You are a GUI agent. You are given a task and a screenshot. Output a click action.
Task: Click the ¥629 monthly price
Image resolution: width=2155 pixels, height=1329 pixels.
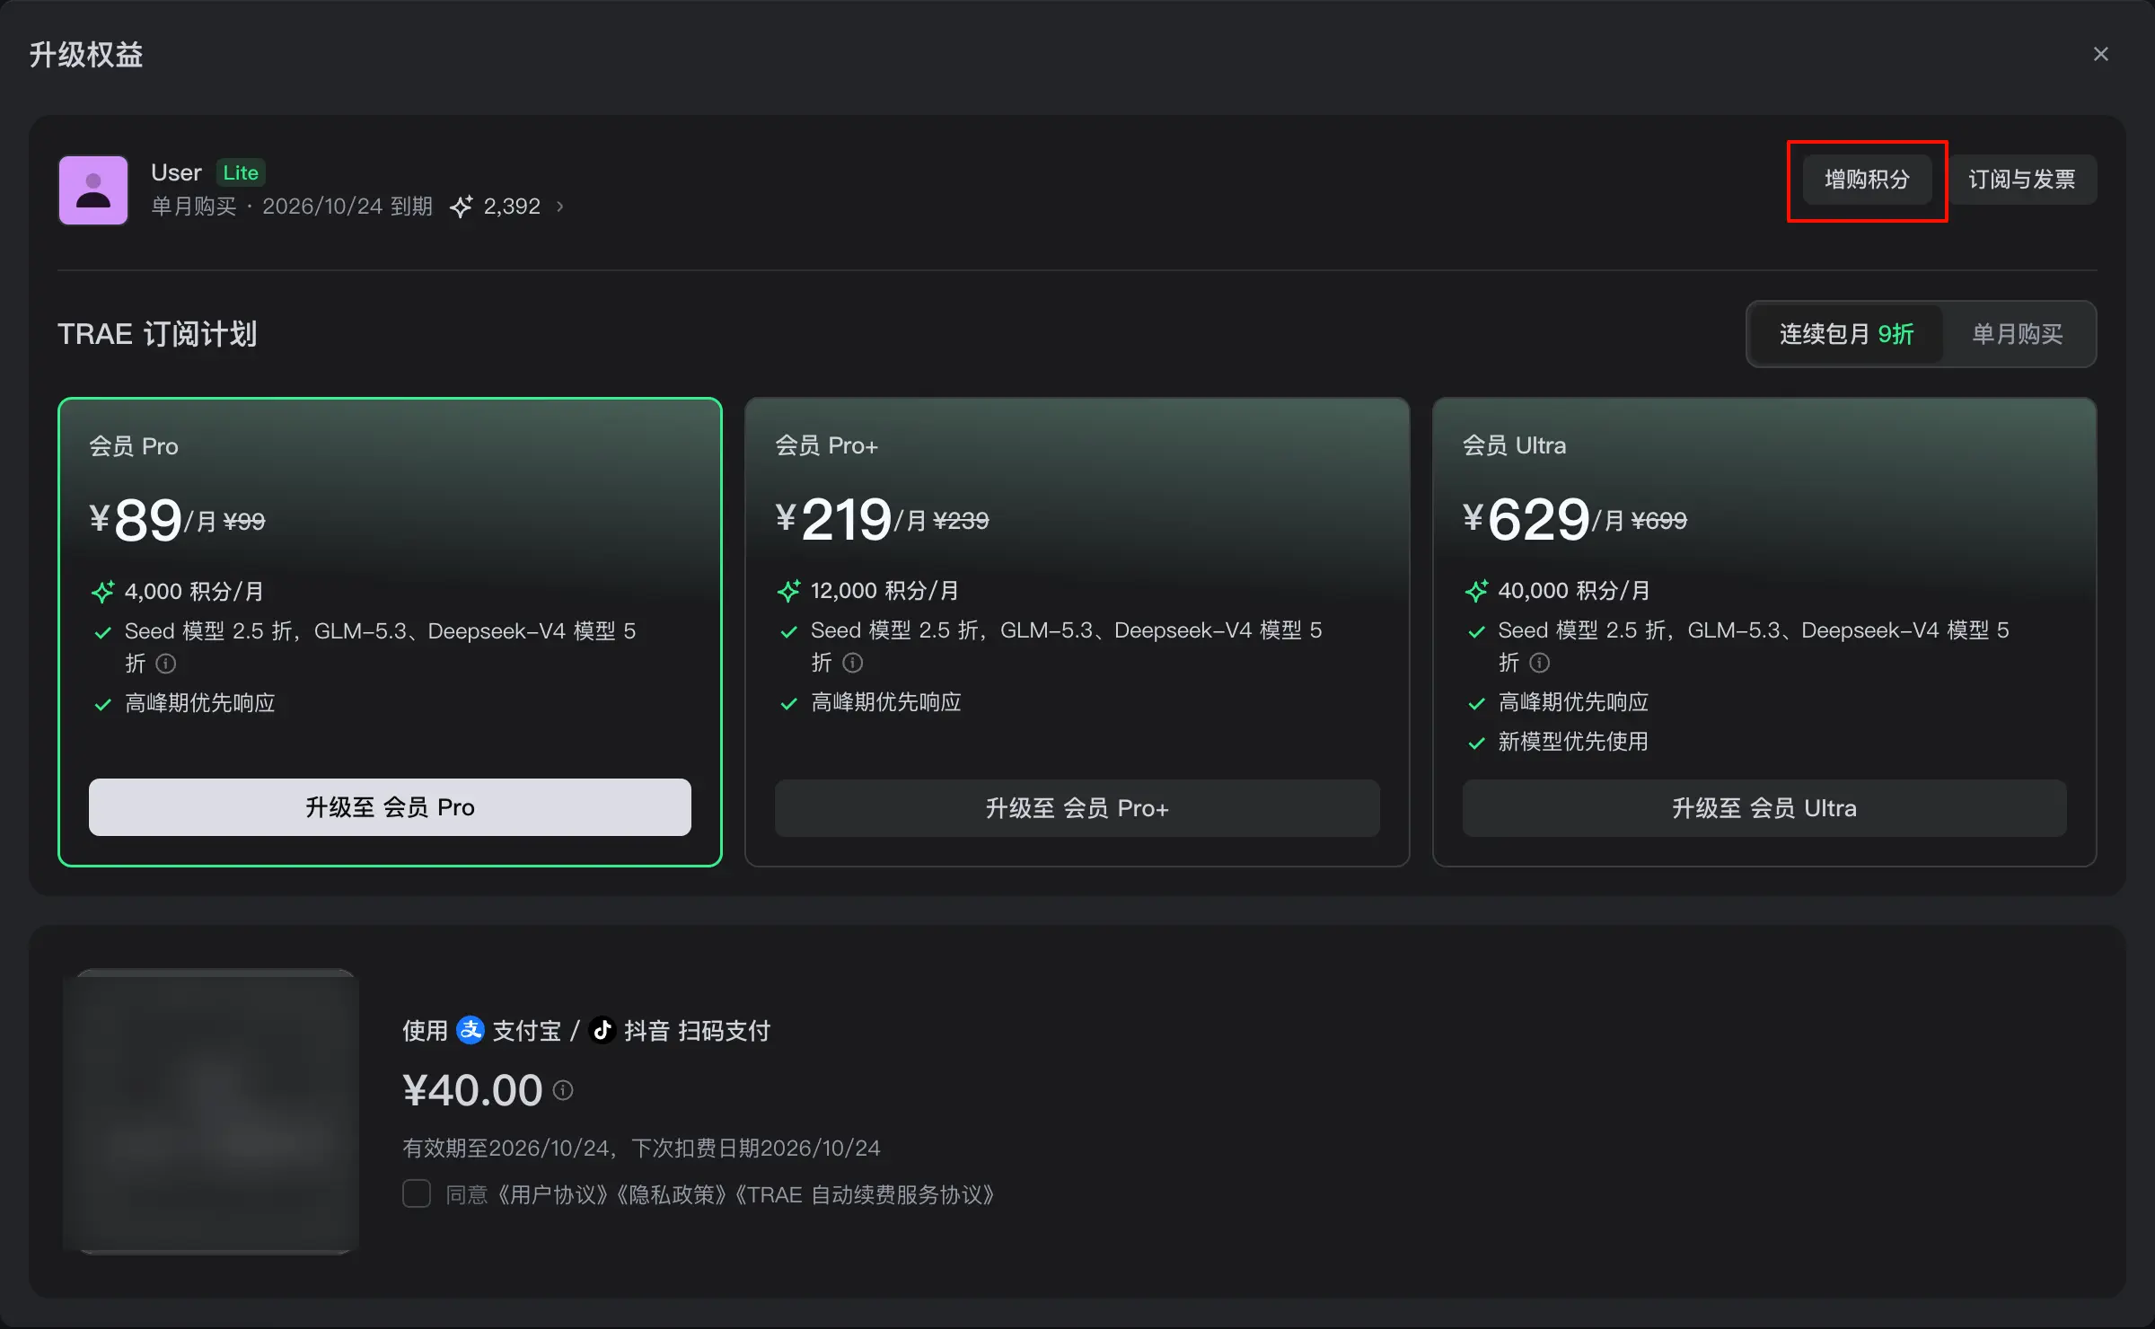point(1543,519)
